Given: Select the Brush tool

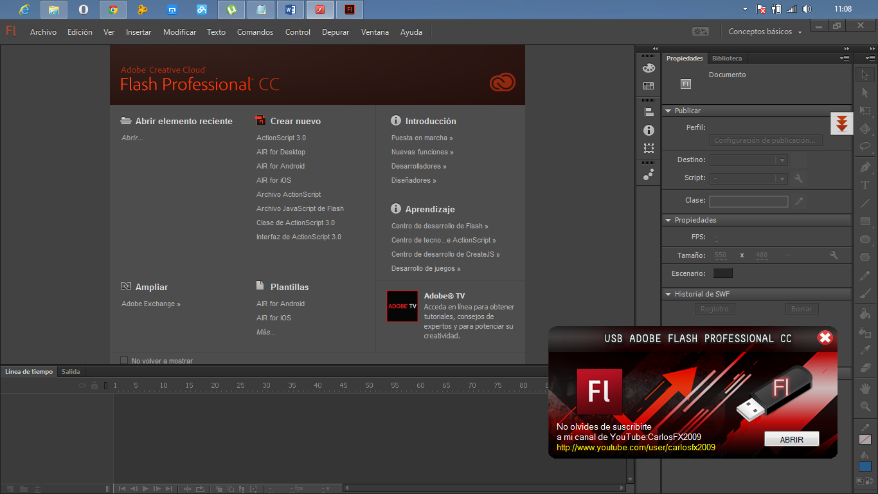Looking at the screenshot, I should click(865, 293).
